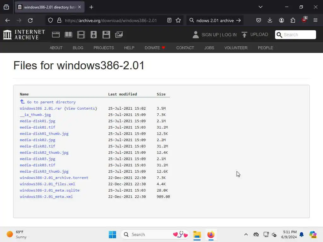323x242 pixels.
Task: Expand the list all tabs chevron
Action: click(x=260, y=7)
